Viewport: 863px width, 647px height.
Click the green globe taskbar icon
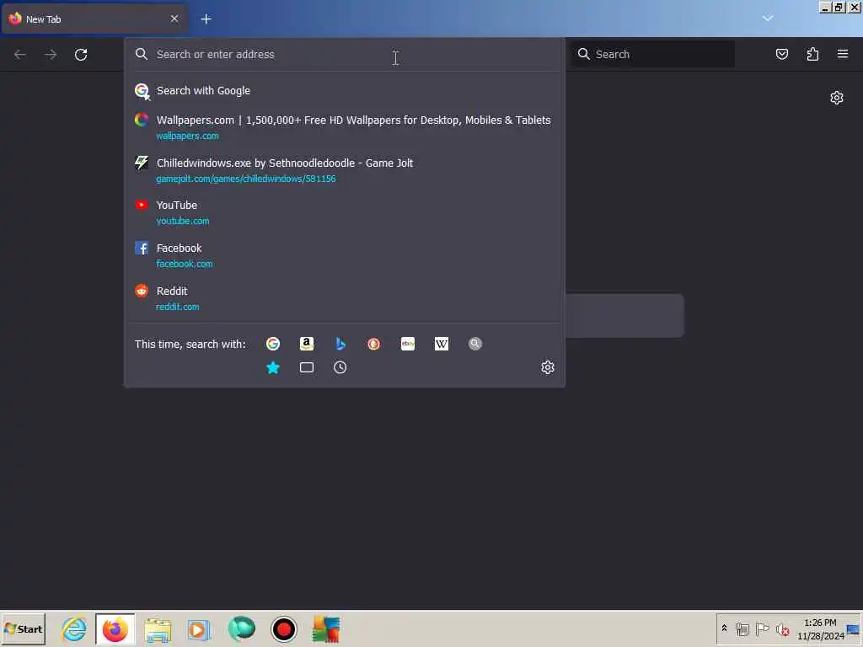tap(242, 628)
